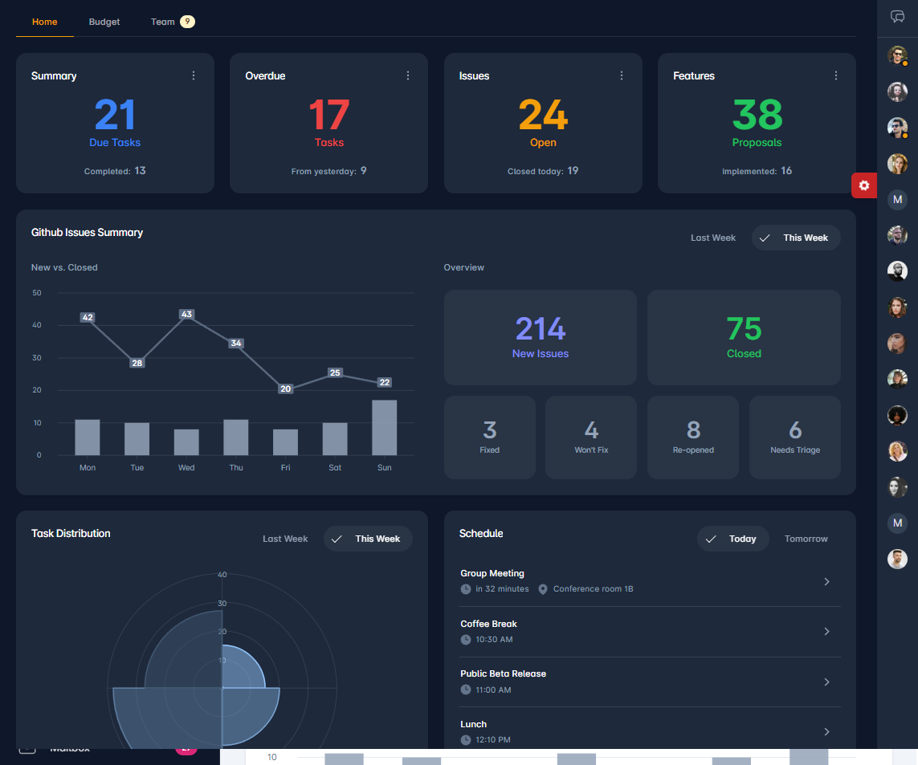Open the Team tab
Viewport: 918px width, 765px height.
point(163,22)
